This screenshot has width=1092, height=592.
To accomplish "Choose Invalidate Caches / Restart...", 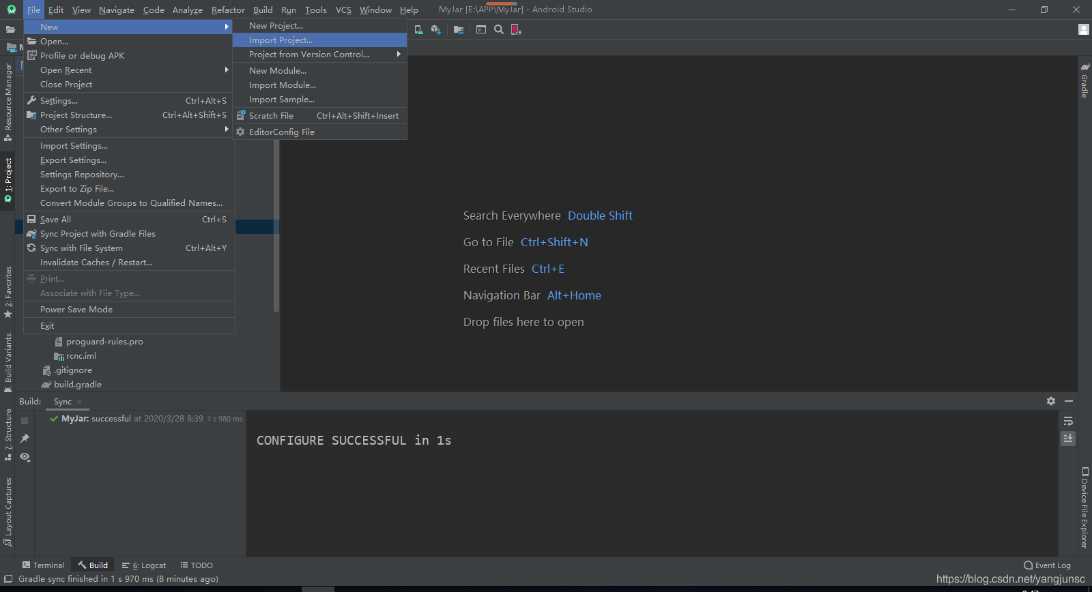I will point(129,263).
